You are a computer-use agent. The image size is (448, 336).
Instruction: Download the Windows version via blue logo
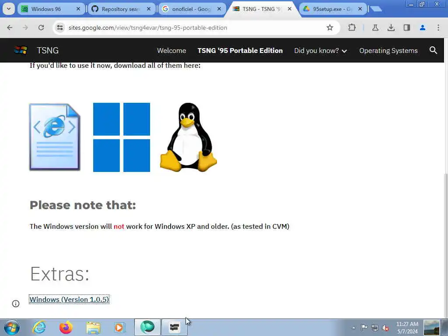point(122,137)
